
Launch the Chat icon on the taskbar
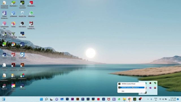[57, 99]
